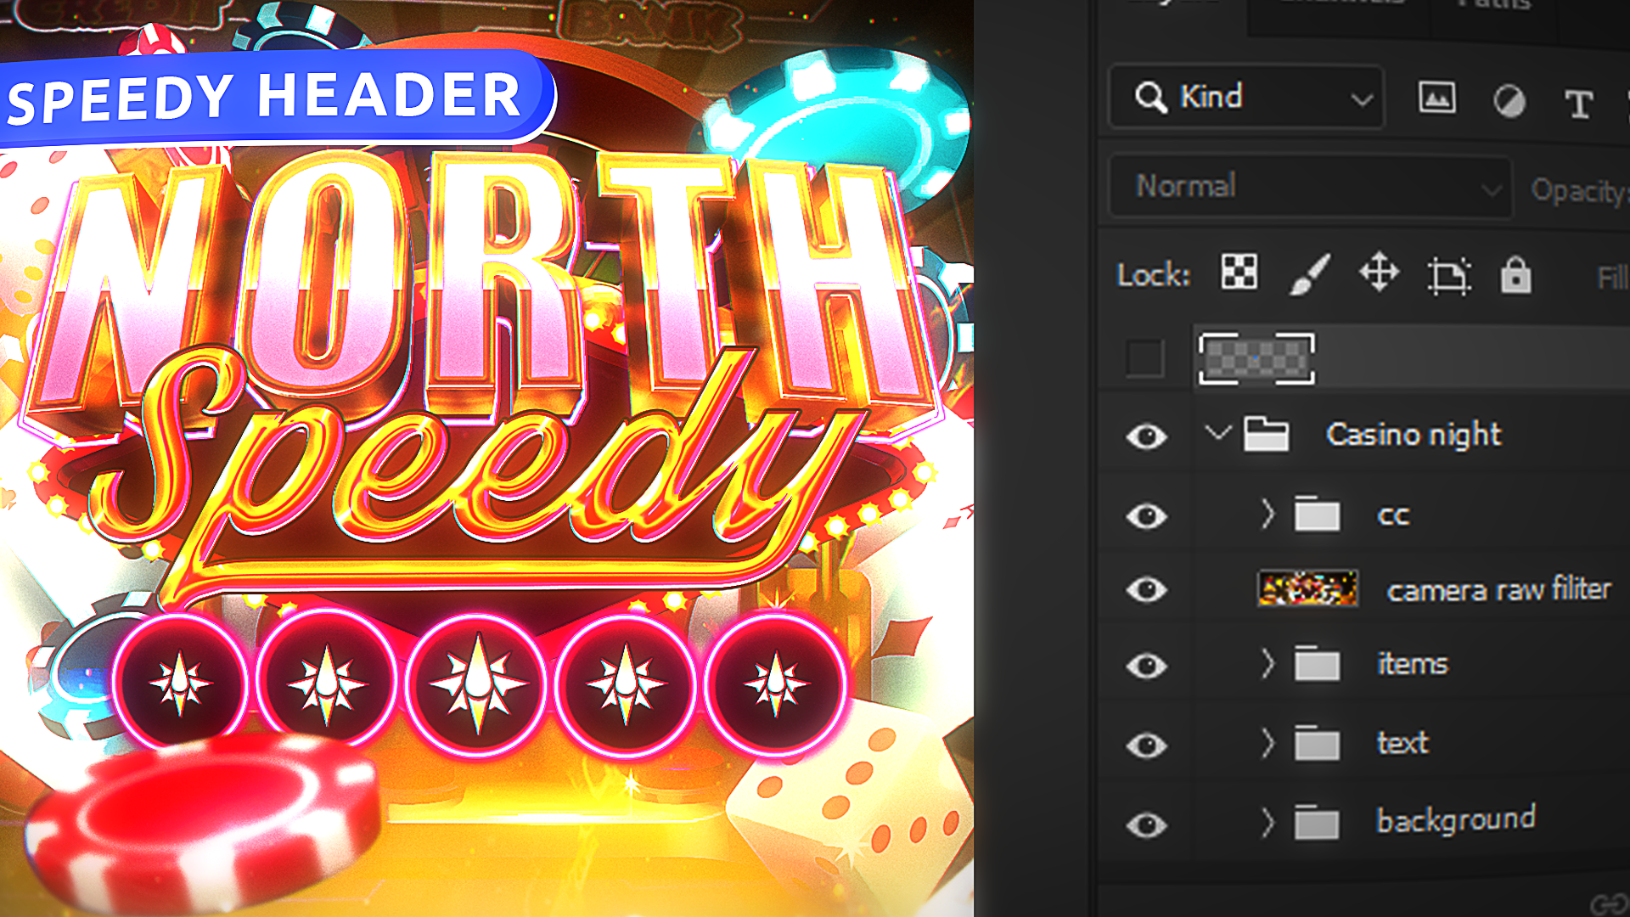Expand the items group
Screen dimensions: 1630x917
pyautogui.click(x=1267, y=665)
